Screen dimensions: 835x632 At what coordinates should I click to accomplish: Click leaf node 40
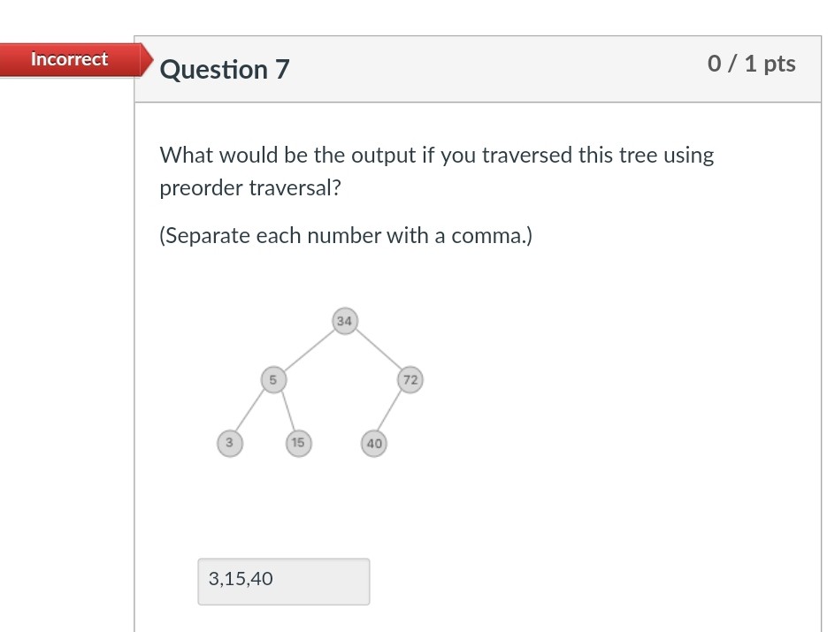(x=374, y=444)
